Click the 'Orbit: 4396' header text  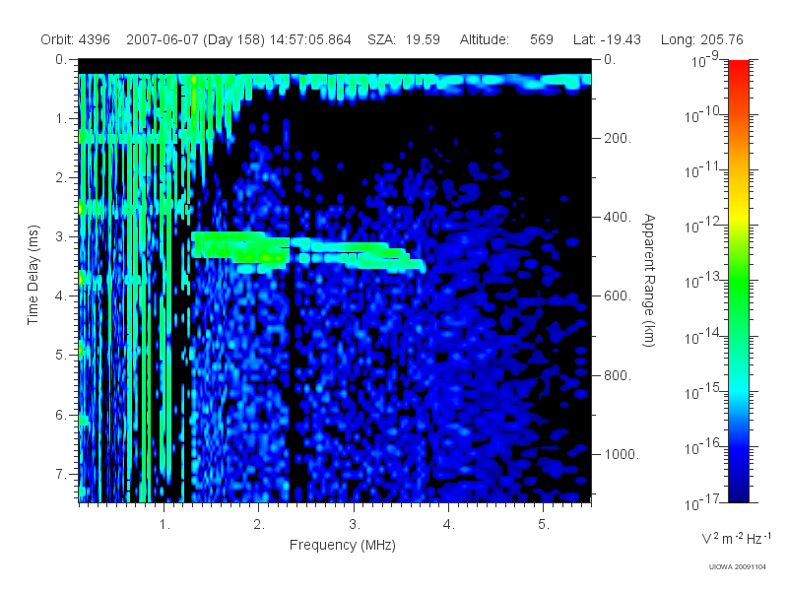pyautogui.click(x=76, y=39)
